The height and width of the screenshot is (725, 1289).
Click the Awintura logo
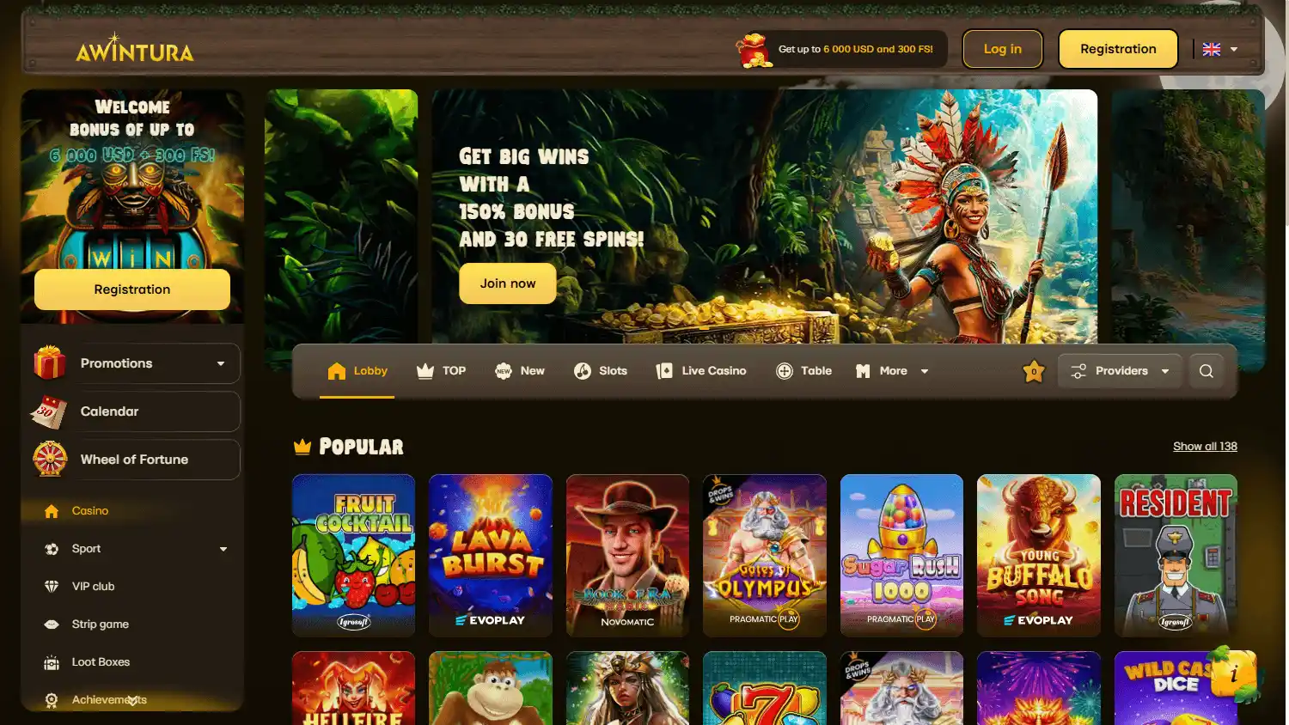[135, 49]
